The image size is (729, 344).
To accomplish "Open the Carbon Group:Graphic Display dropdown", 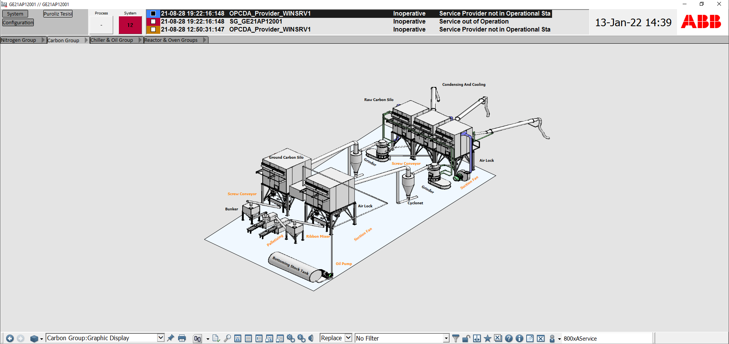I will [161, 338].
